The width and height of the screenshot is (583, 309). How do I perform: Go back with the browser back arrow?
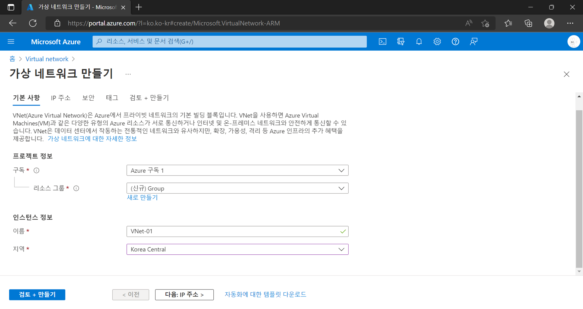(x=13, y=23)
